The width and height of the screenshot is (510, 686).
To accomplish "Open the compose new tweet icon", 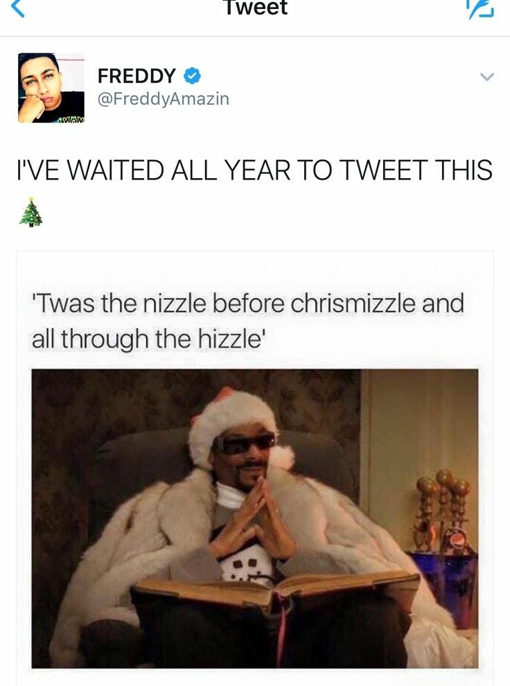I will point(480,9).
